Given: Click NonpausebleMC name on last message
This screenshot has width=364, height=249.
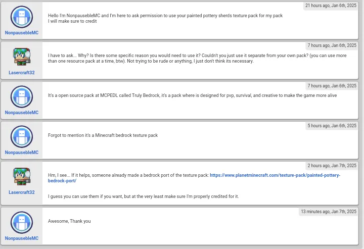Looking at the screenshot, I should coord(22,238).
